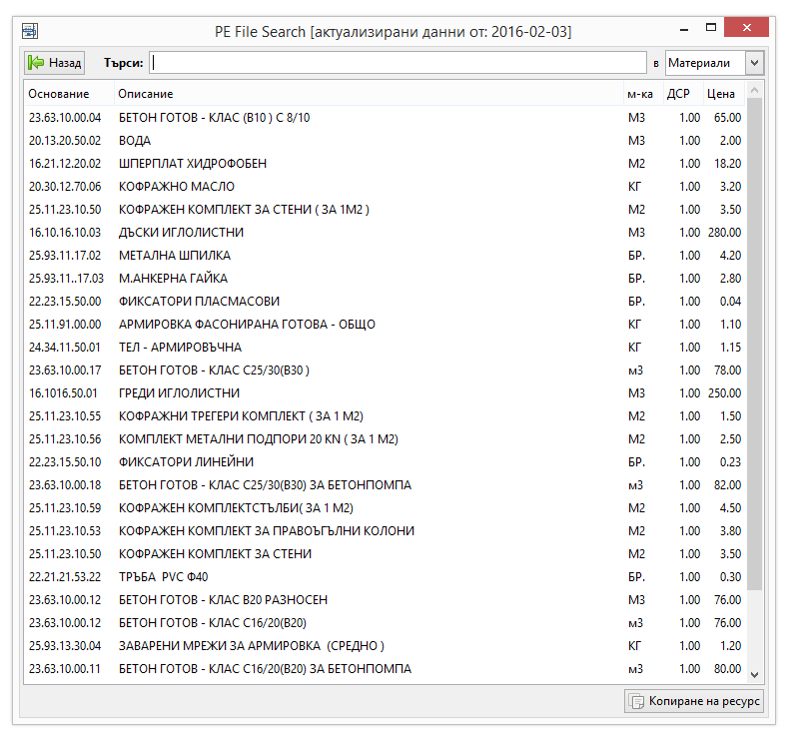Select the ТРЪБА PVC Ф40 row
Screen dimensions: 789x741
385,577
